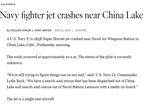Open author COLLEEN SHALBY's byline link
Image resolution: width=150 pixels, height=104 pixels.
coord(21,30)
